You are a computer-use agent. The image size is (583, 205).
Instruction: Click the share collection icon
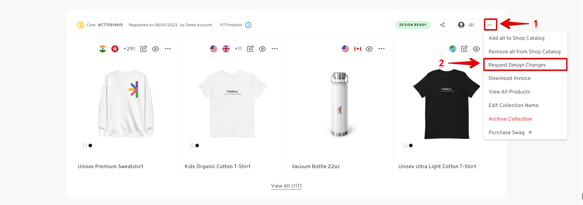pyautogui.click(x=442, y=25)
